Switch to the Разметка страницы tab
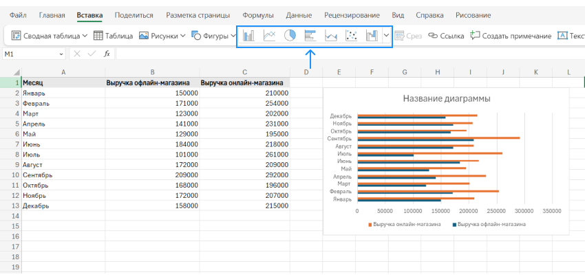Image resolution: width=585 pixels, height=279 pixels. [x=198, y=15]
